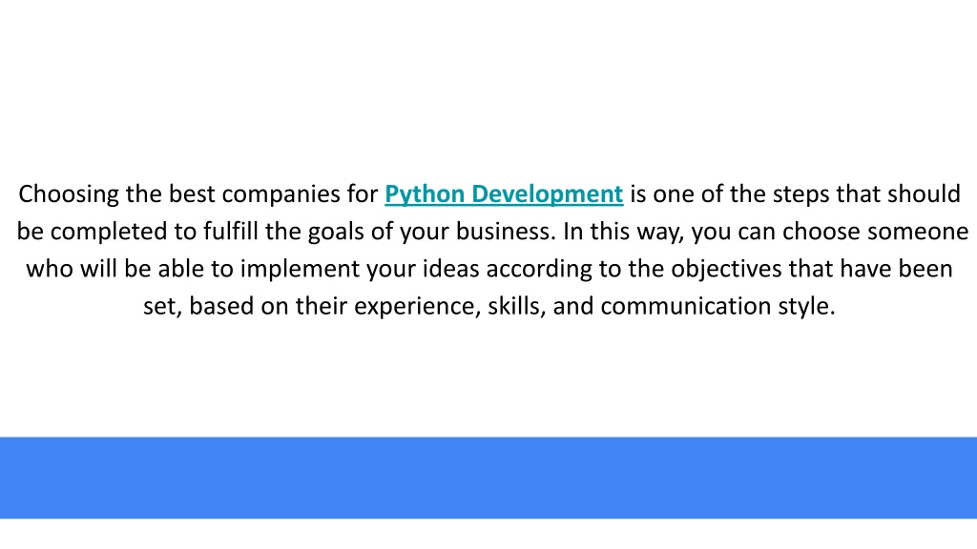The image size is (977, 549).
Task: Select the word "Choosing" at paragraph start
Action: [x=69, y=194]
